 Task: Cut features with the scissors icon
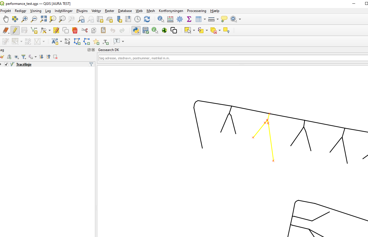(84, 30)
